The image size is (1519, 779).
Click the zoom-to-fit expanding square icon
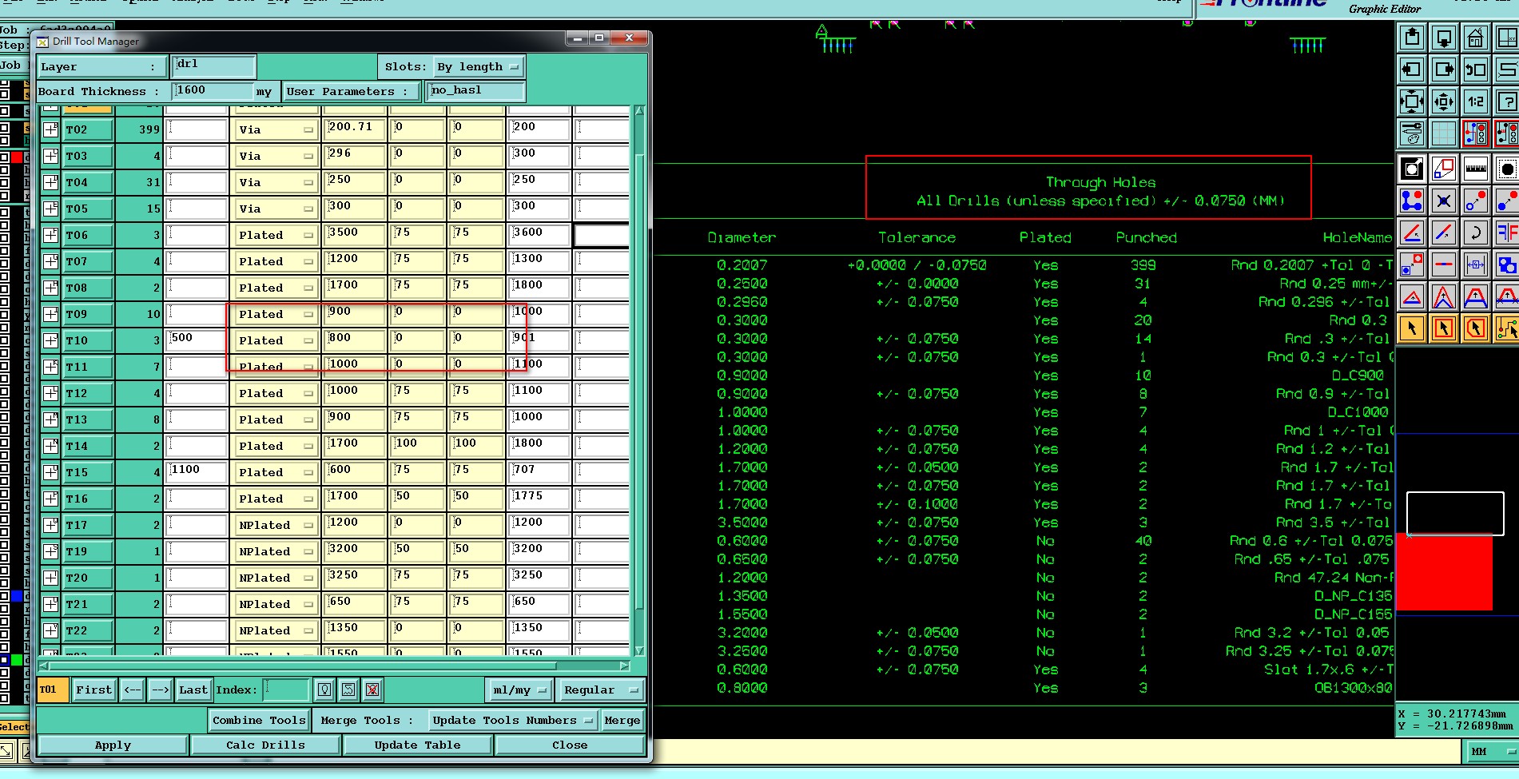point(1412,101)
